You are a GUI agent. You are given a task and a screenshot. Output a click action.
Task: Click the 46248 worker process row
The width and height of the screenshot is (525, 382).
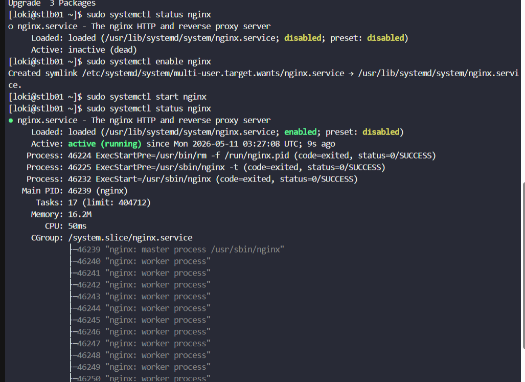click(x=140, y=355)
